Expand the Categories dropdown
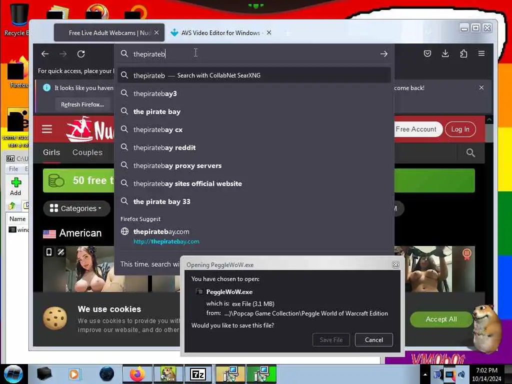 tap(76, 208)
